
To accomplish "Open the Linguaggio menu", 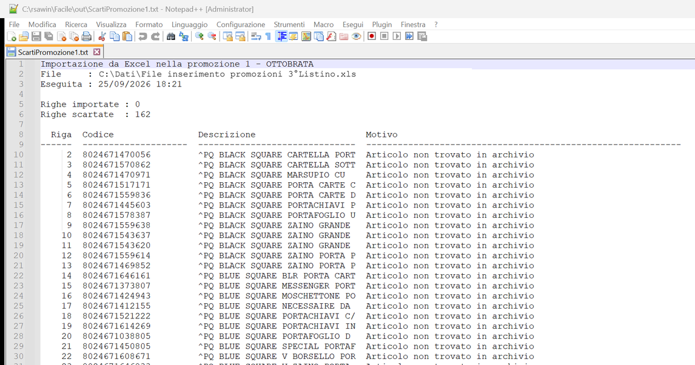I will click(x=190, y=25).
